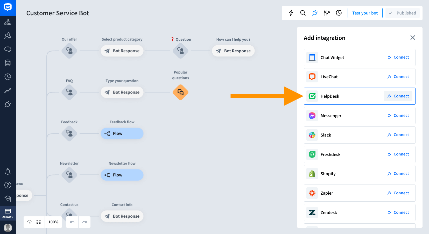
Task: Click the lightning bolt toolbar icon
Action: pos(291,13)
